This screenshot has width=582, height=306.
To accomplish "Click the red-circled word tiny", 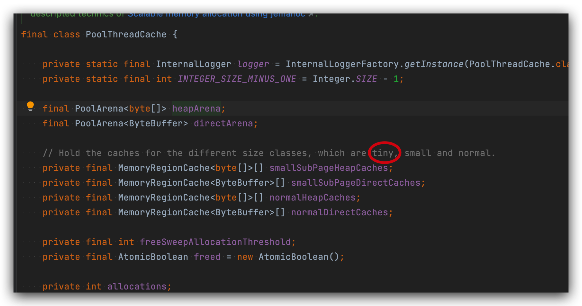I will (384, 153).
